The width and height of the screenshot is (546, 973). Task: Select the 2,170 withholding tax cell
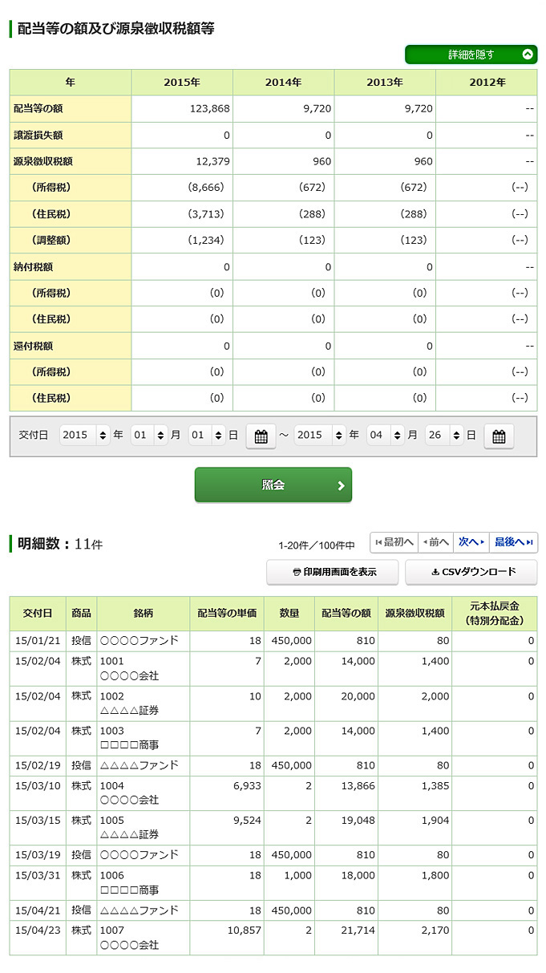pyautogui.click(x=415, y=937)
